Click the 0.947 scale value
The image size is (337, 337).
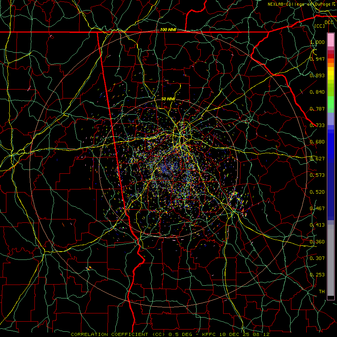(317, 59)
